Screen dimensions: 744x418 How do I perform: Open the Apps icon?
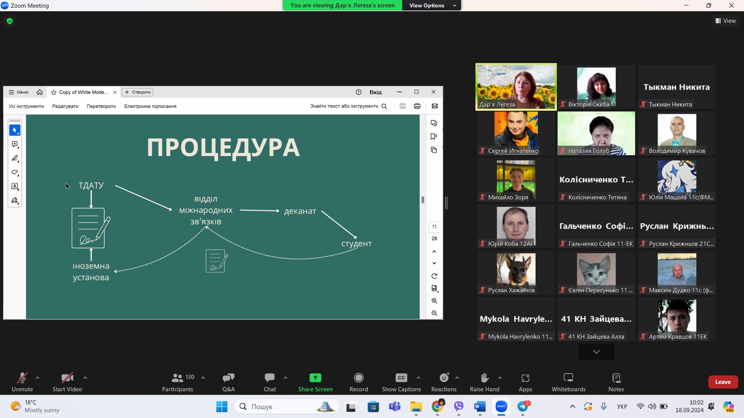tap(525, 378)
